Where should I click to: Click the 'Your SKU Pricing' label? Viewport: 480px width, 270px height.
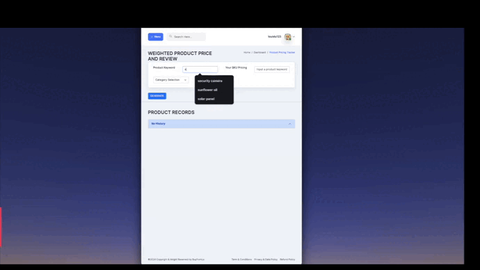tap(236, 67)
